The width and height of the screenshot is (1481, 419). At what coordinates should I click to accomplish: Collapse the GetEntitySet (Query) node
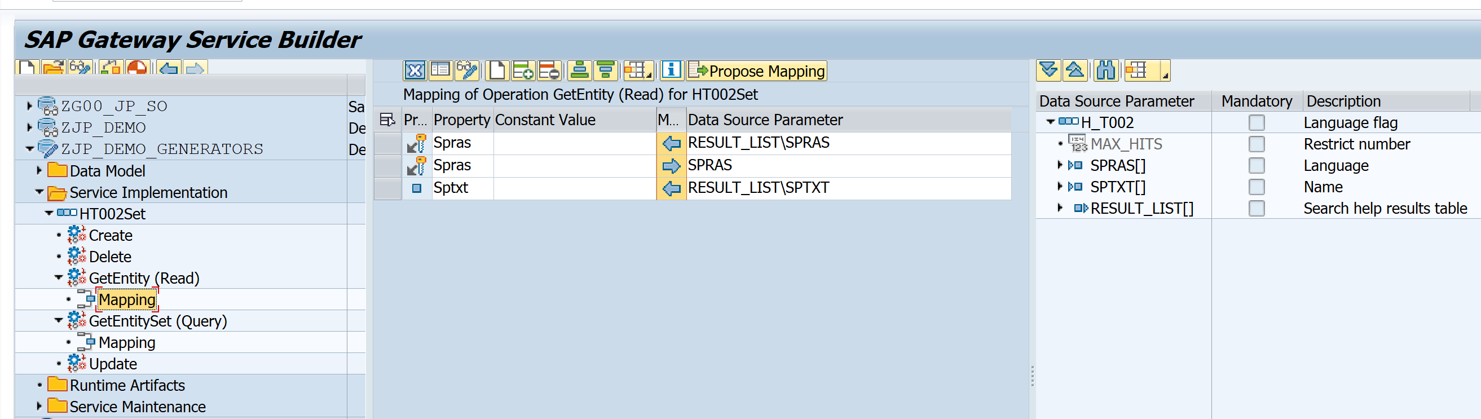click(59, 320)
